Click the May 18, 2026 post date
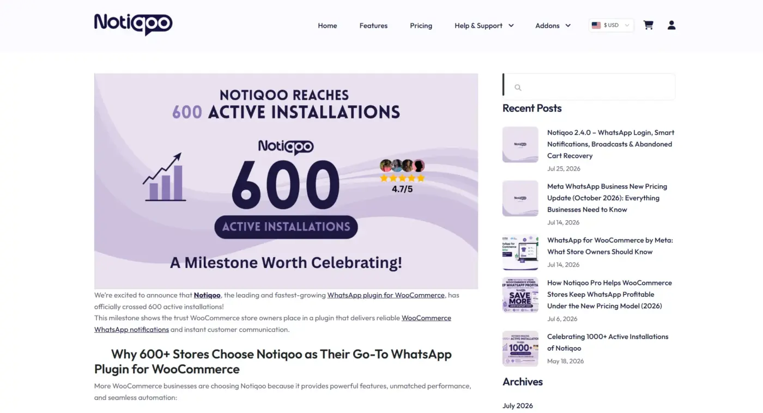Viewport: 763px width, 413px height. [565, 361]
